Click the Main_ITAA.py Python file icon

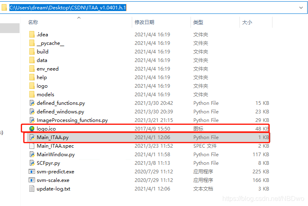[32, 137]
